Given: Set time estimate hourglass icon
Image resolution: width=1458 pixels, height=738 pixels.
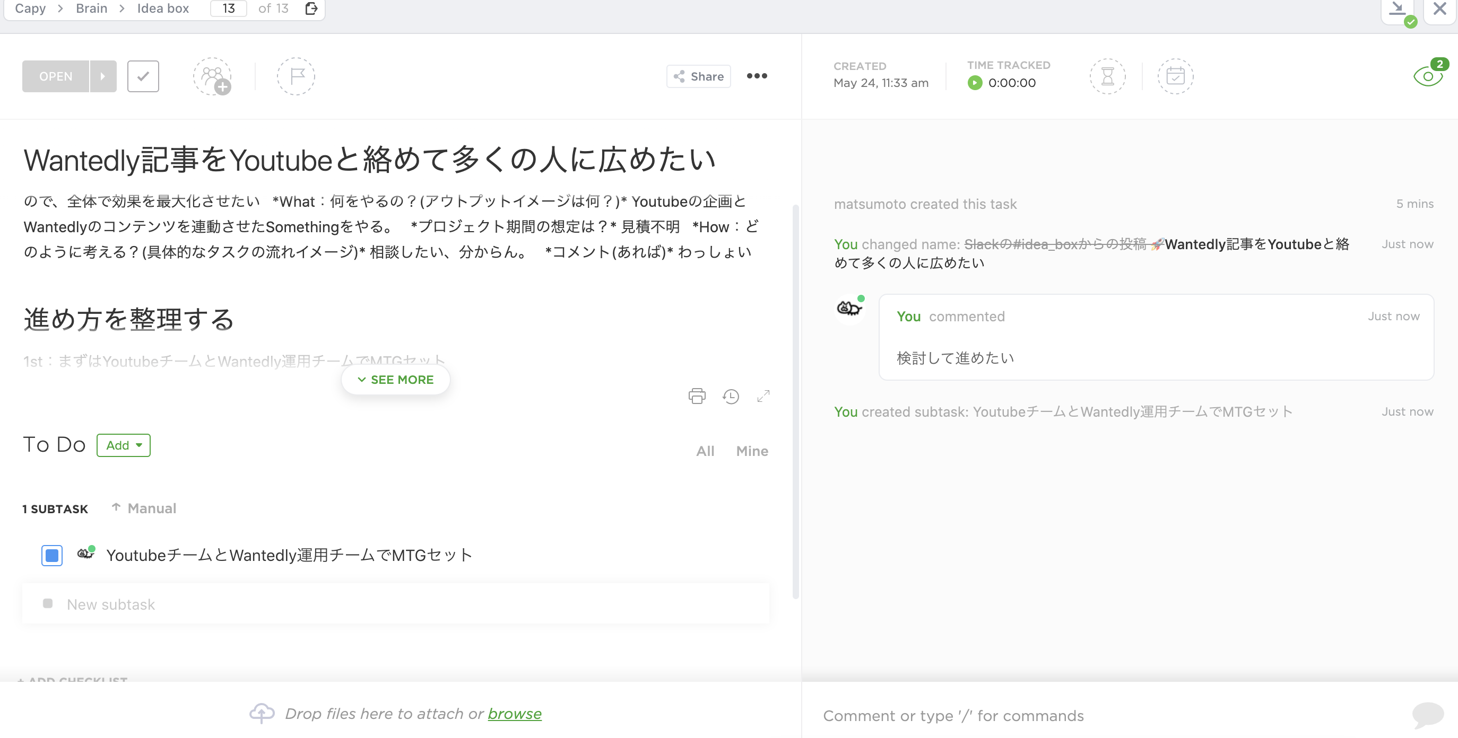Looking at the screenshot, I should click(1108, 76).
